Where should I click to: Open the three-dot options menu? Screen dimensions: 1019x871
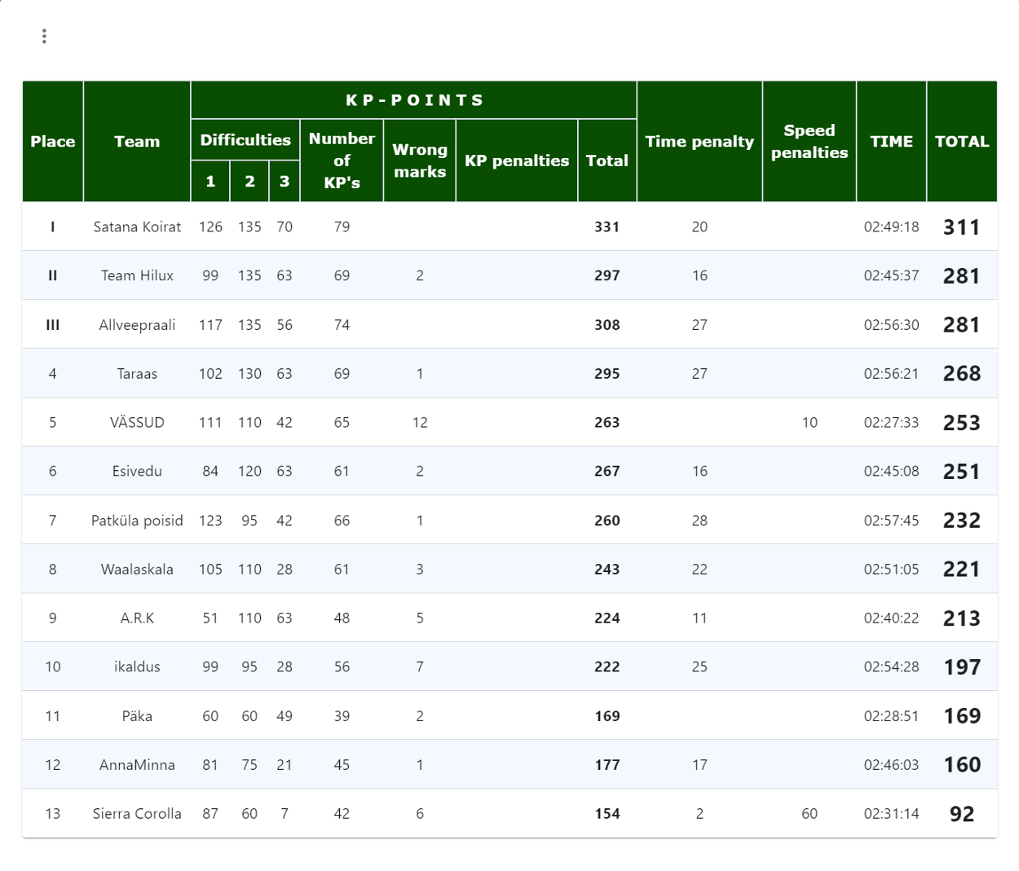pos(44,36)
